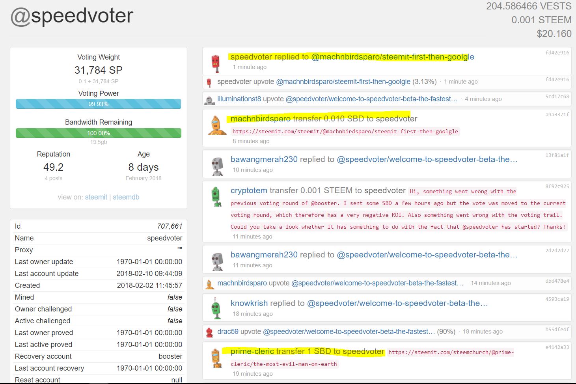Image resolution: width=576 pixels, height=384 pixels.
Task: Click machnbirdsparo's orange robot avatar in the transfer entry
Action: pyautogui.click(x=216, y=126)
